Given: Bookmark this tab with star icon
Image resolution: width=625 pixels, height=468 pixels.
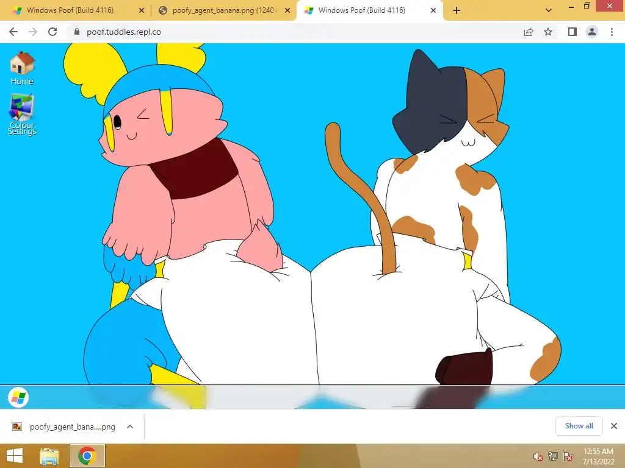Looking at the screenshot, I should pyautogui.click(x=548, y=32).
